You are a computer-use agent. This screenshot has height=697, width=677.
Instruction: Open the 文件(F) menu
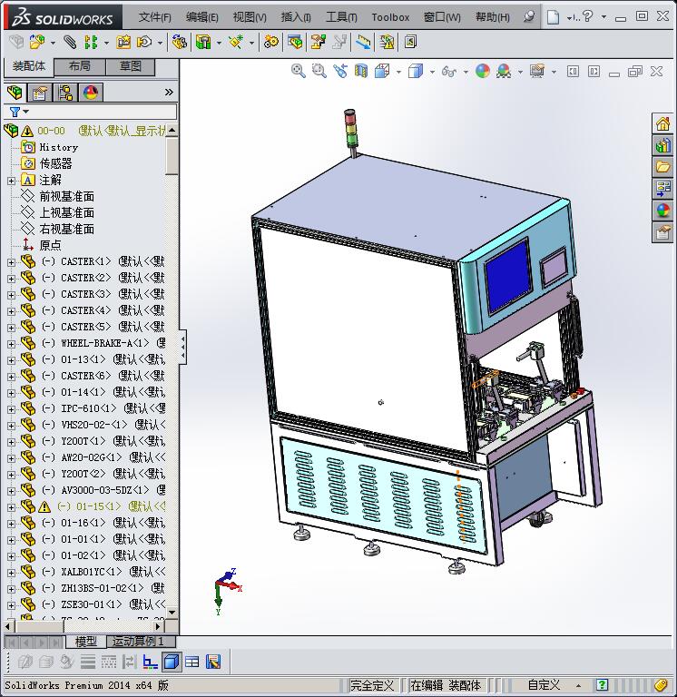click(x=154, y=17)
